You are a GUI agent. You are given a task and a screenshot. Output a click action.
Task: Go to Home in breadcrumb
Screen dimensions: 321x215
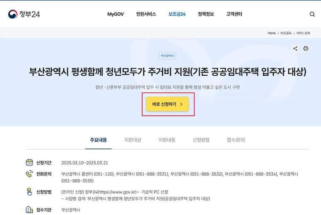pyautogui.click(x=272, y=33)
